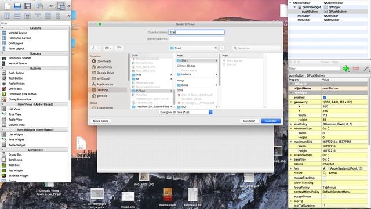Click the new folder icon in save dialog
Image resolution: width=371 pixels, height=209 pixels.
[x=119, y=48]
